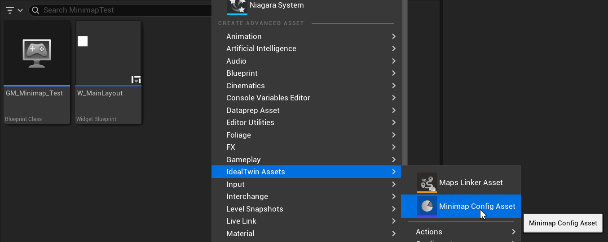The height and width of the screenshot is (242, 608).
Task: Open the Blueprint asset category
Action: (242, 73)
